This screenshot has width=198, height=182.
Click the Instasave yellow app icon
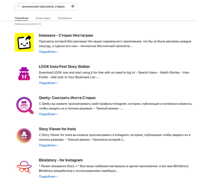[x=24, y=42]
